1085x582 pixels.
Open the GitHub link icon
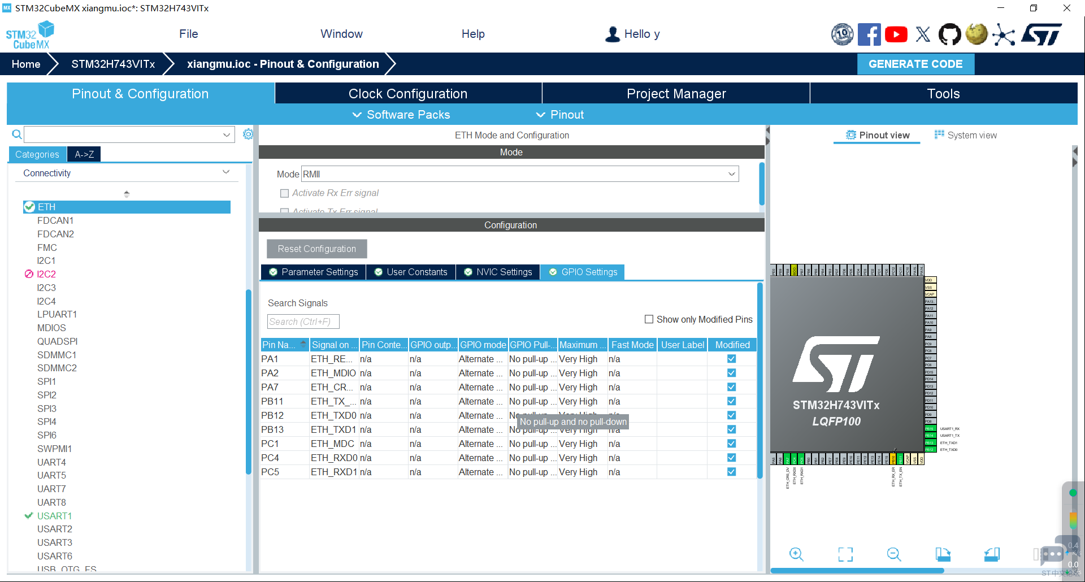949,34
